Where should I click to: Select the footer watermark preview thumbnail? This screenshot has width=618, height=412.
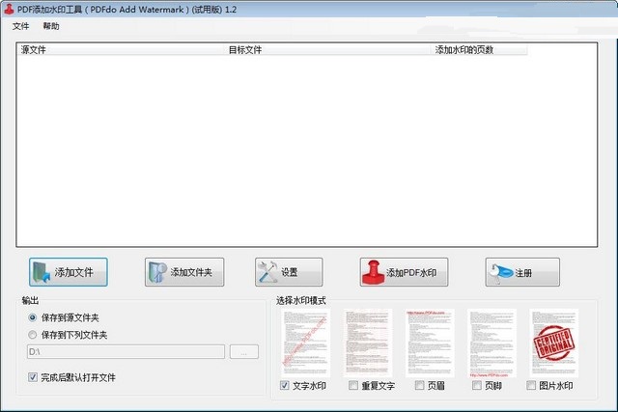pos(492,343)
